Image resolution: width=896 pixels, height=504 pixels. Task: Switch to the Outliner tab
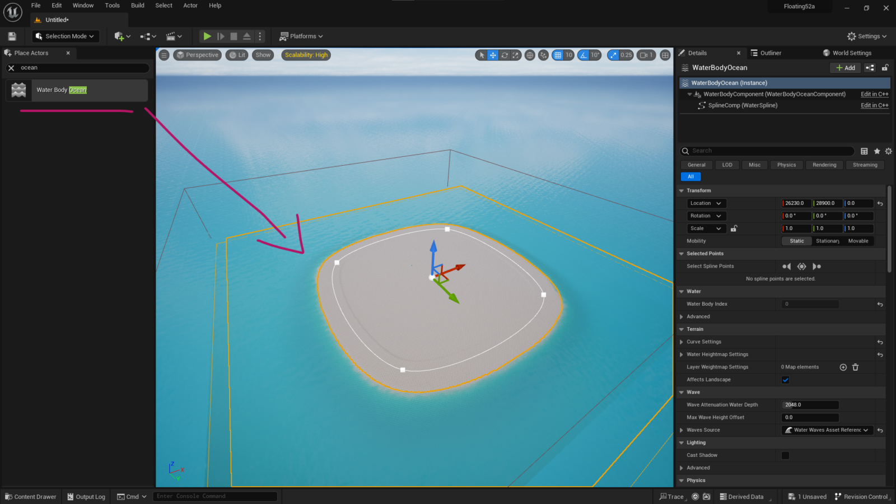pos(770,53)
